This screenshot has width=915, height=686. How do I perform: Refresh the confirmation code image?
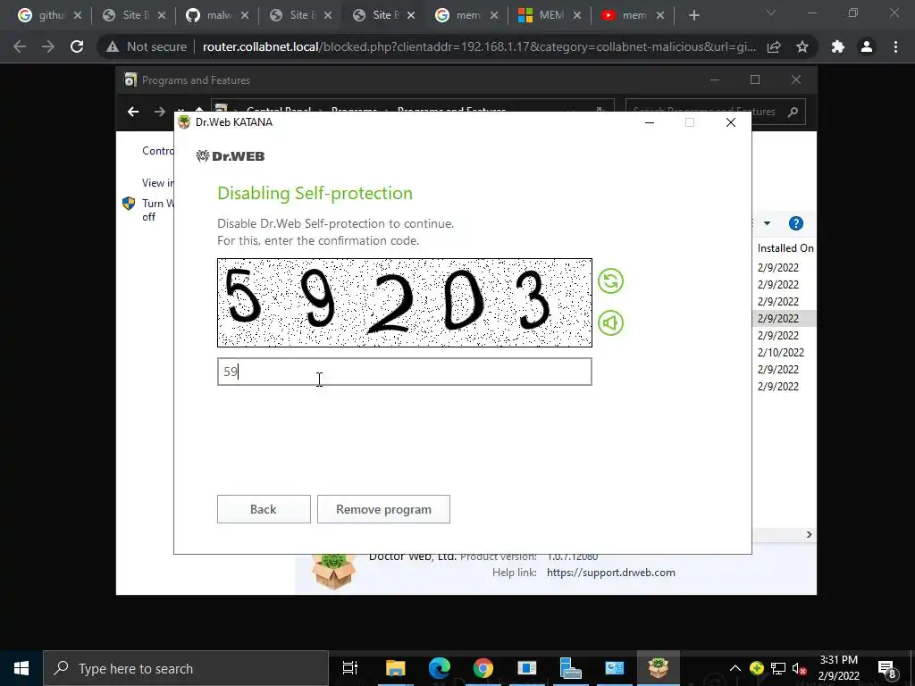pos(610,281)
